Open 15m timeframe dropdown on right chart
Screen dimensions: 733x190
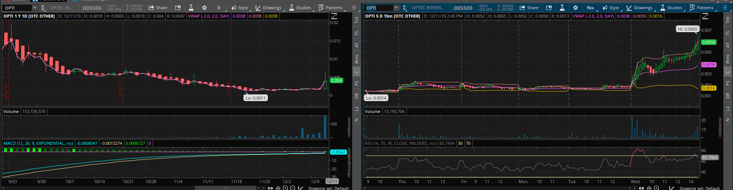tap(590, 8)
